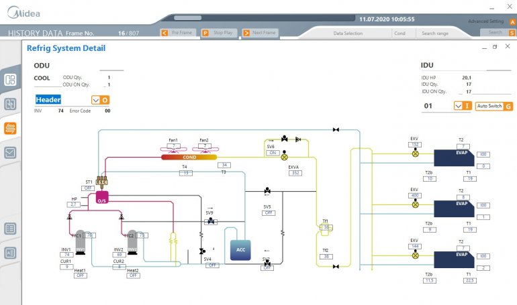
Task: Click the T3 value 34 box
Action: tap(224, 165)
